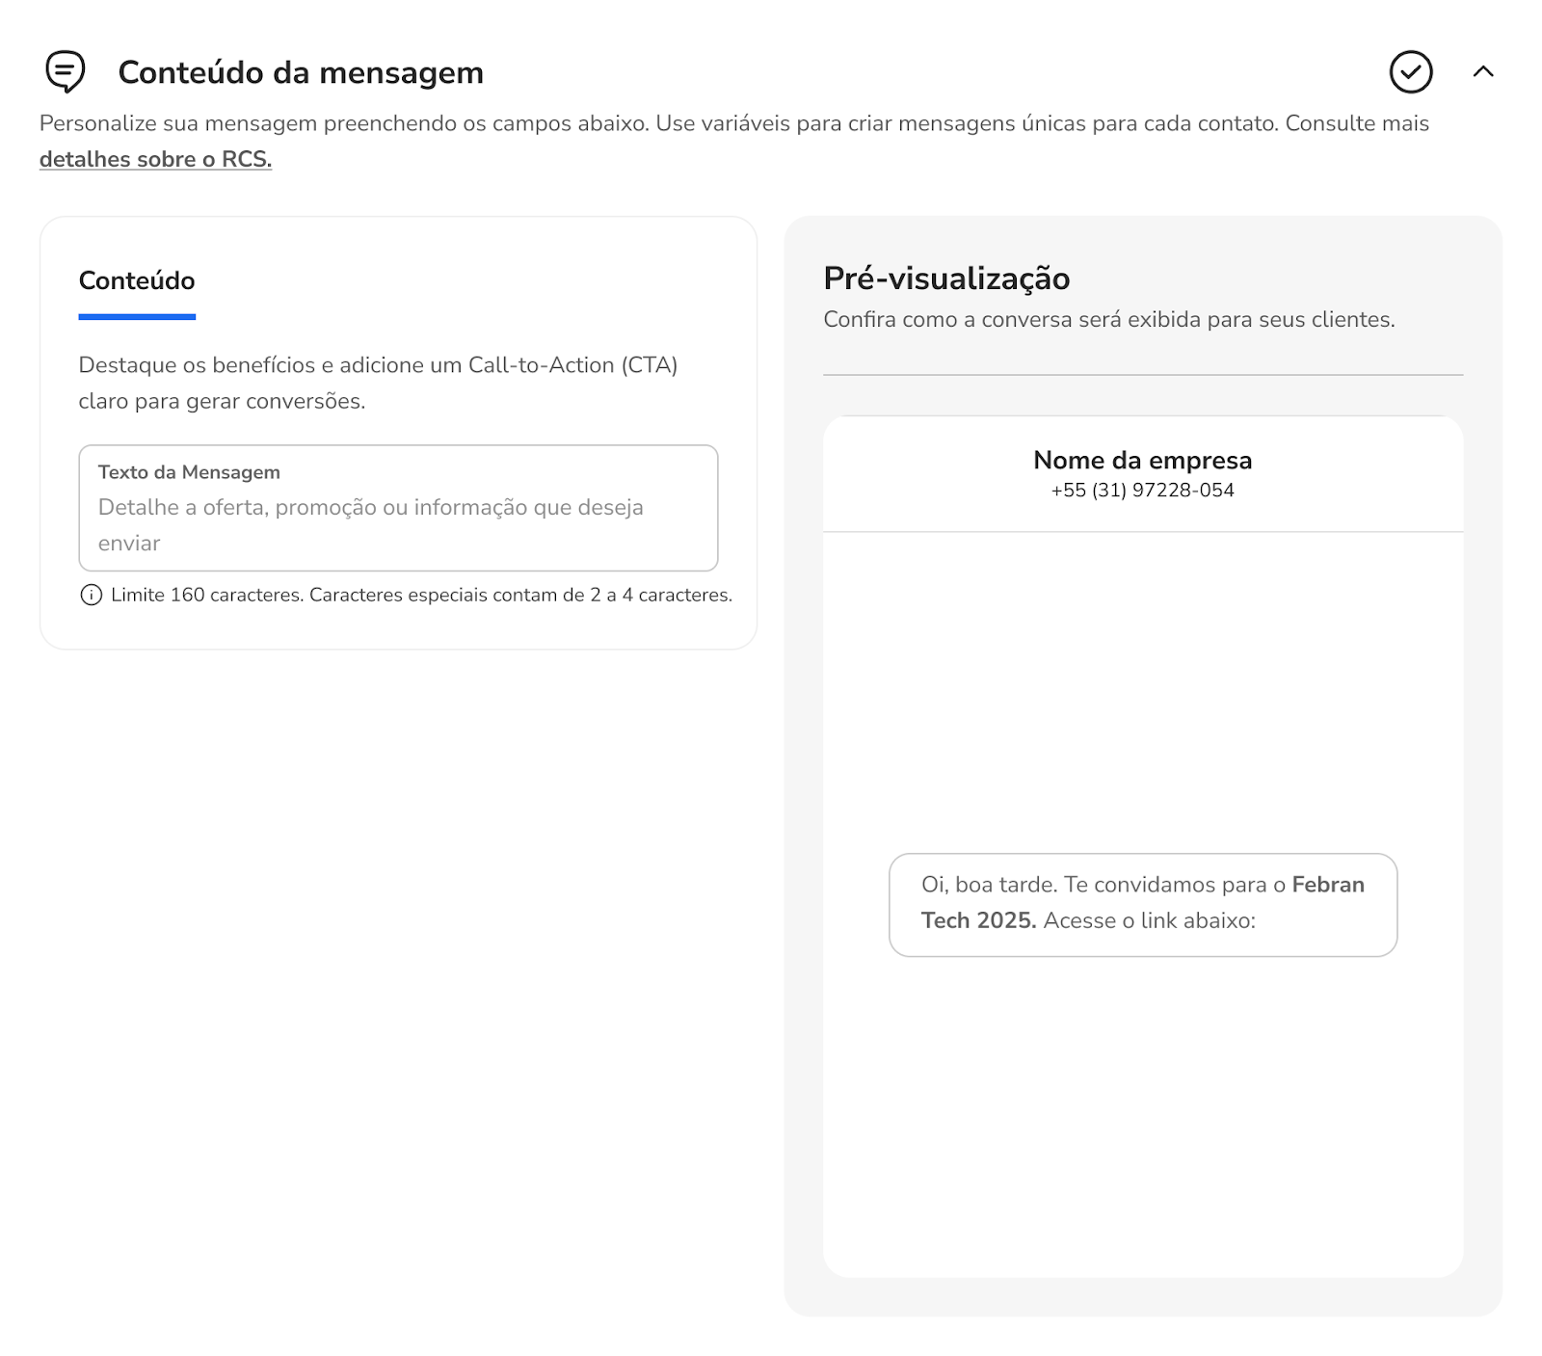Collapse the "Conteúdo da mensagem" section chevron
The width and height of the screenshot is (1542, 1356).
coord(1483,72)
